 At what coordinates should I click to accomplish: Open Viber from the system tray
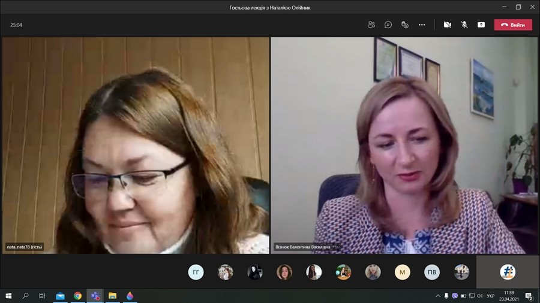point(455,296)
